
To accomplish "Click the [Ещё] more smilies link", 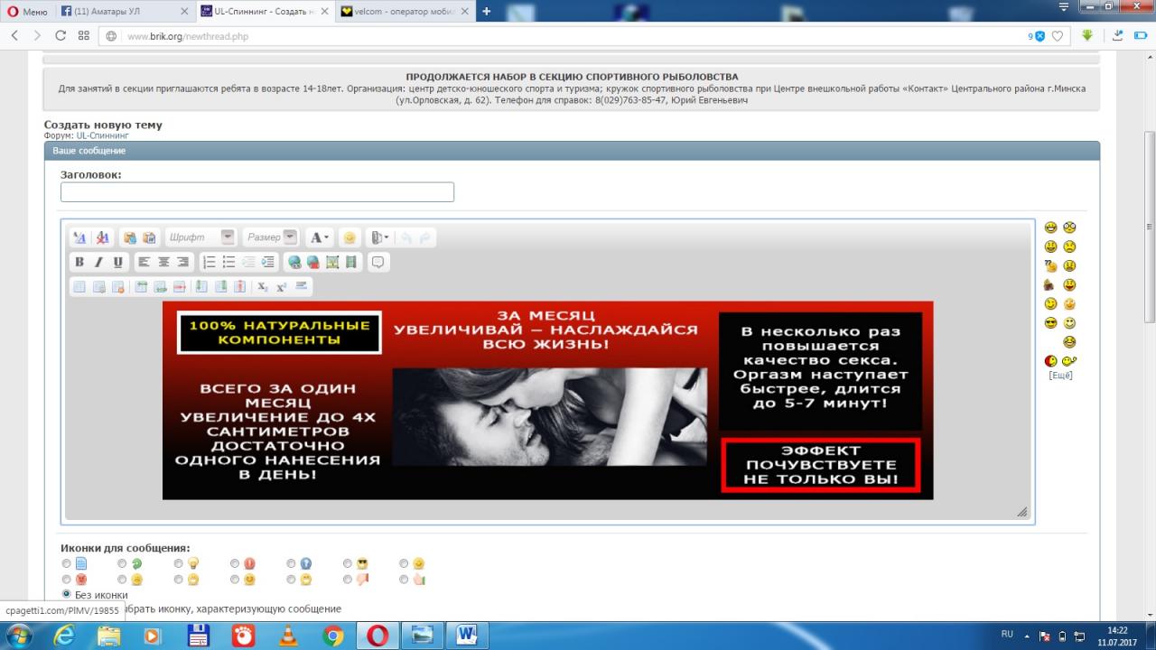I will click(x=1060, y=375).
